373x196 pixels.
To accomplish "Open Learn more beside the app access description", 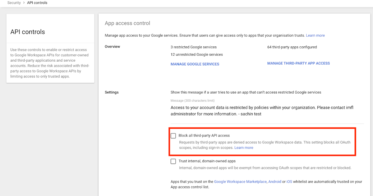I will click(315, 35).
